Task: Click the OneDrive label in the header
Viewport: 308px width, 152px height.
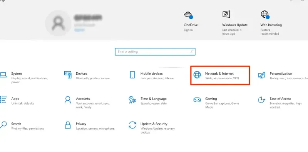Action: (x=191, y=25)
